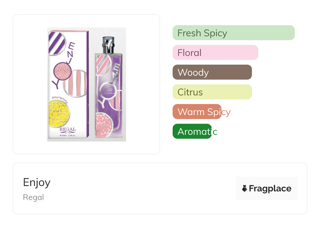This screenshot has width=320, height=227.
Task: Select the pink Floral accord bar
Action: [215, 53]
